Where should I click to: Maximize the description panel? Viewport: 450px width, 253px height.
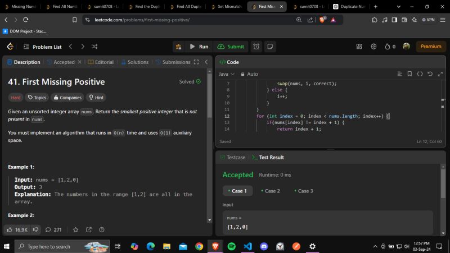(x=196, y=62)
